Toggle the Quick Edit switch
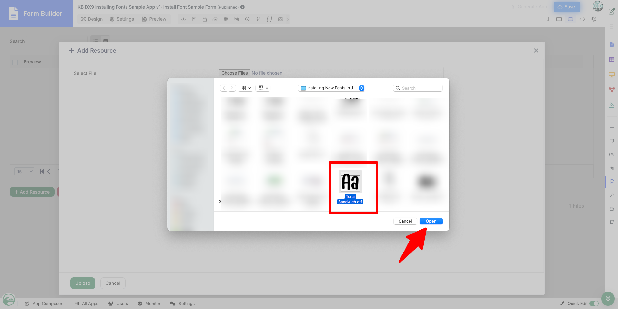This screenshot has width=618, height=309. 594,304
